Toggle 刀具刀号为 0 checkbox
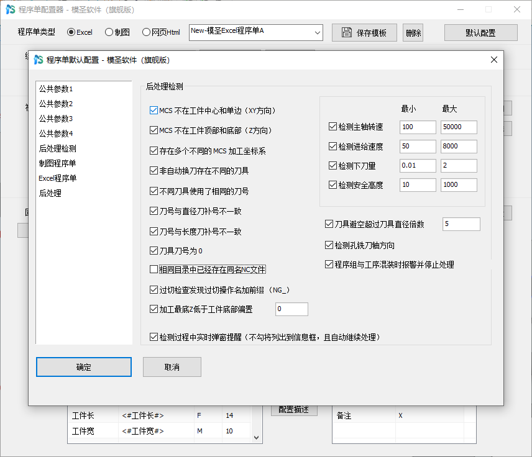Image resolution: width=532 pixels, height=457 pixels. click(x=154, y=251)
